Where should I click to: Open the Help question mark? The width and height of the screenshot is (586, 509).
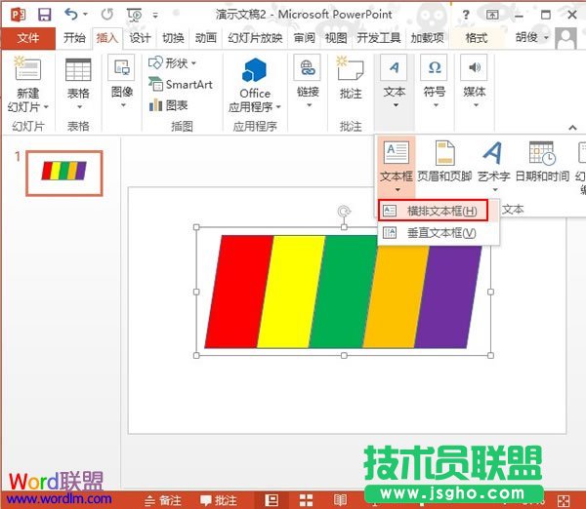[x=466, y=15]
